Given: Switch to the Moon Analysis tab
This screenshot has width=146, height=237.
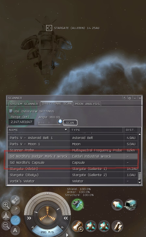Looking at the screenshot, I should point(87,104).
